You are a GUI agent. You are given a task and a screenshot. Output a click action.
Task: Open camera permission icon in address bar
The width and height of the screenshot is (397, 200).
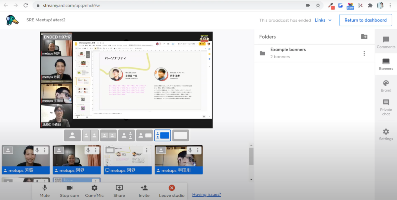click(308, 5)
